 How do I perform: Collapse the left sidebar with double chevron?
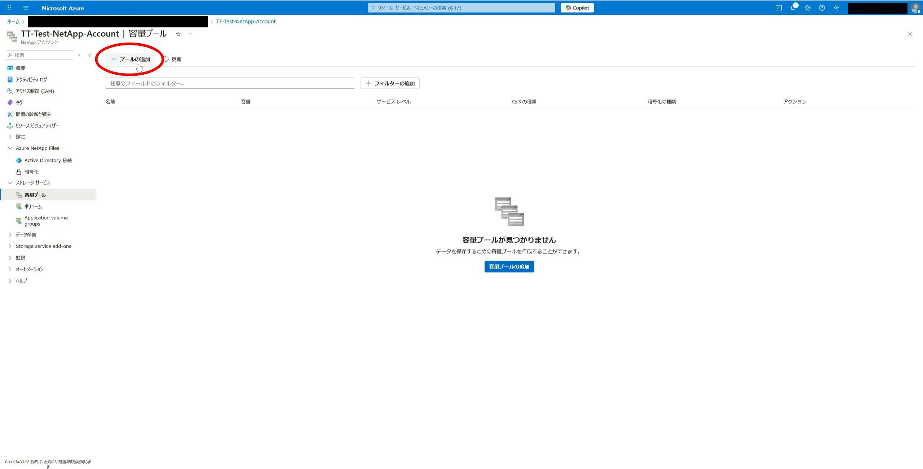[x=90, y=55]
